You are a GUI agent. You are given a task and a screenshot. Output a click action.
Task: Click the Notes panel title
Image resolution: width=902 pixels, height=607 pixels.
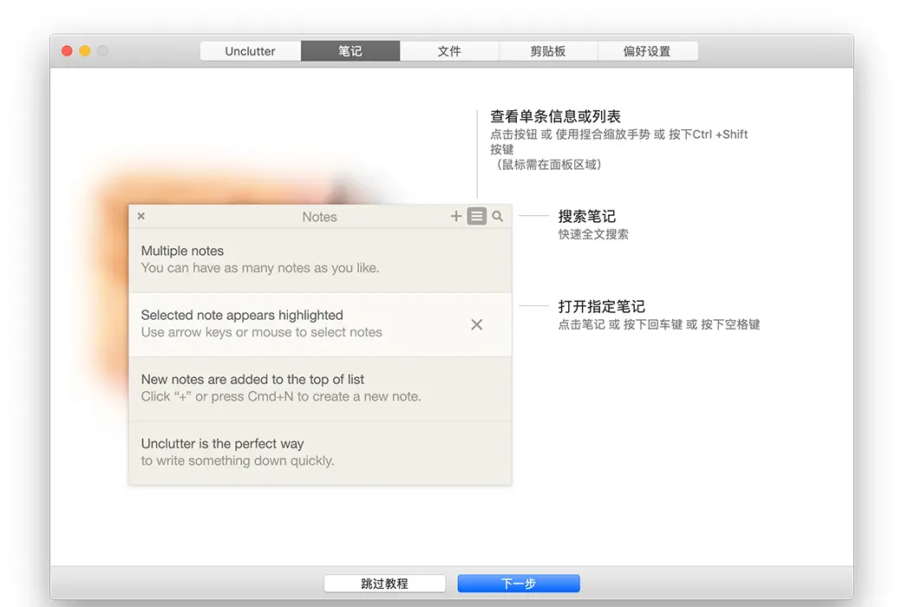[x=319, y=217]
